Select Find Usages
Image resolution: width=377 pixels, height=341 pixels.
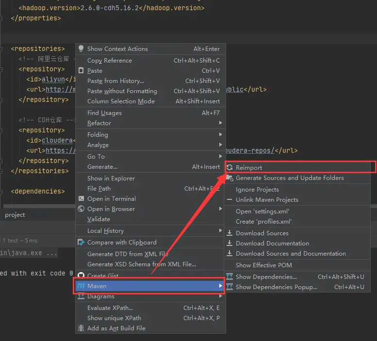150,113
